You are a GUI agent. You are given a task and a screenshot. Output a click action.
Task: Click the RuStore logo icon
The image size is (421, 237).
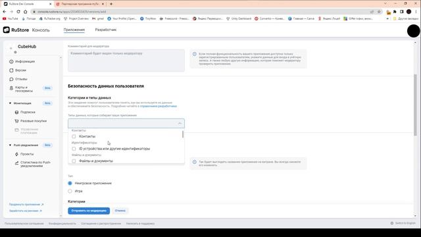[x=6, y=30]
